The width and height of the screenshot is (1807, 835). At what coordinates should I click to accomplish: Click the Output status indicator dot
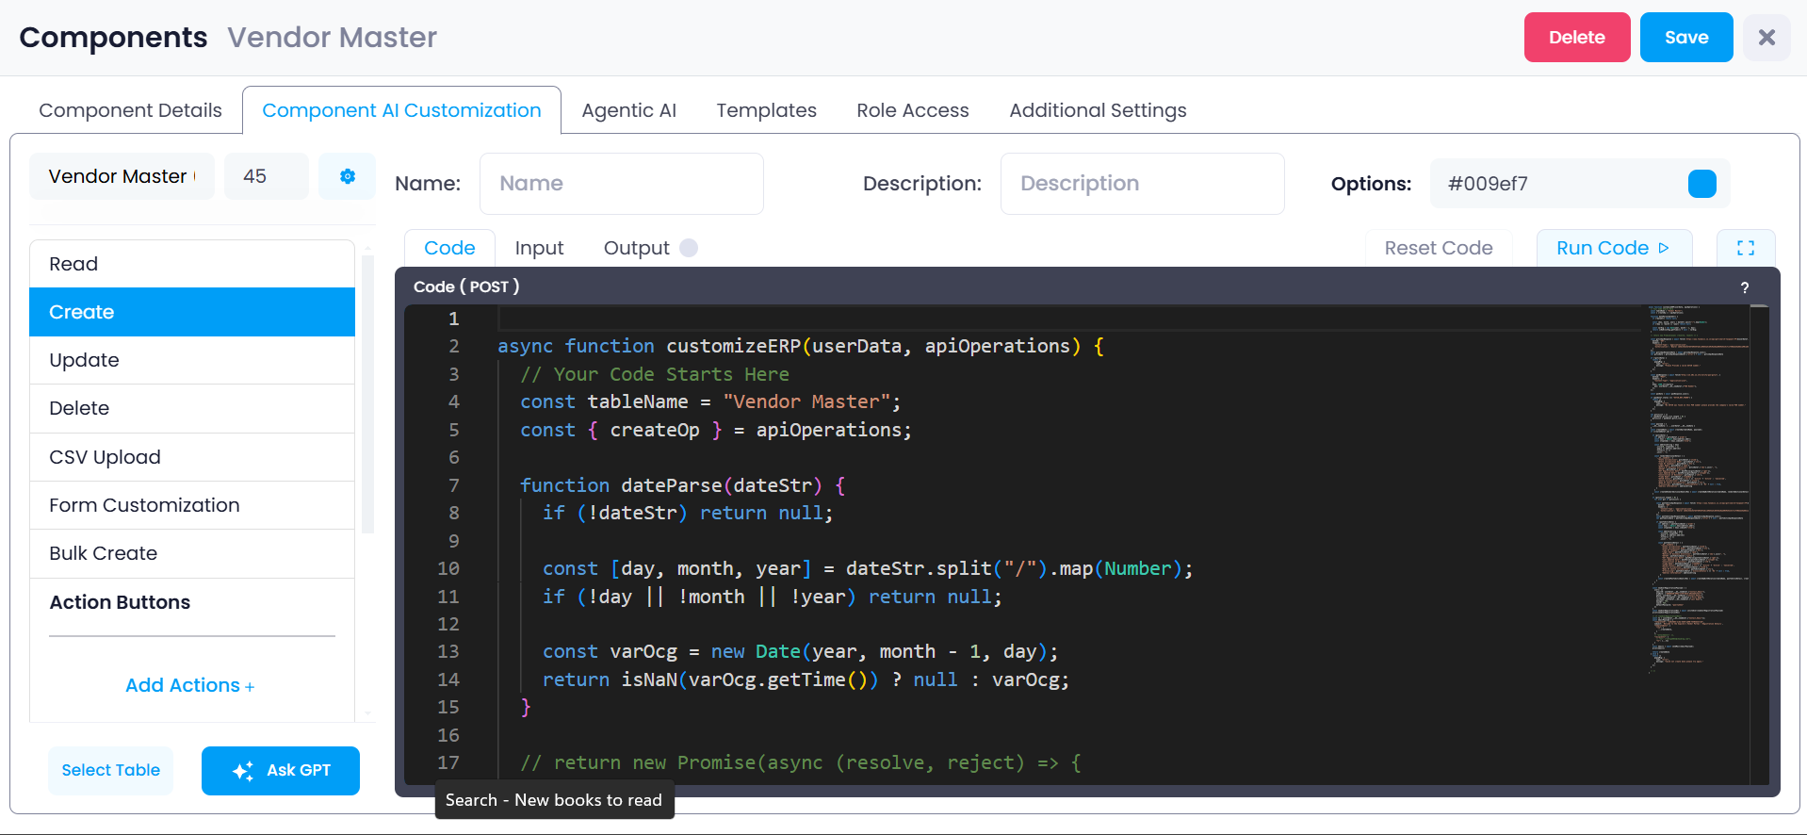(689, 248)
